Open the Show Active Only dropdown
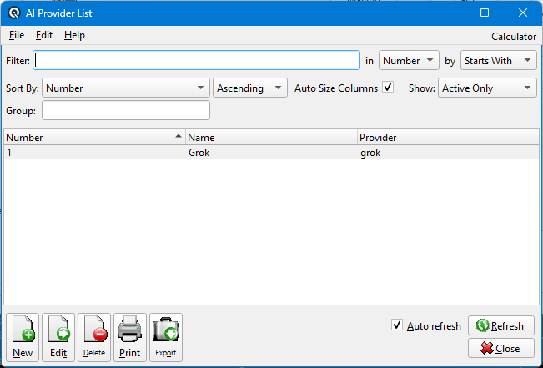Screen dimensions: 543x368 pos(487,88)
